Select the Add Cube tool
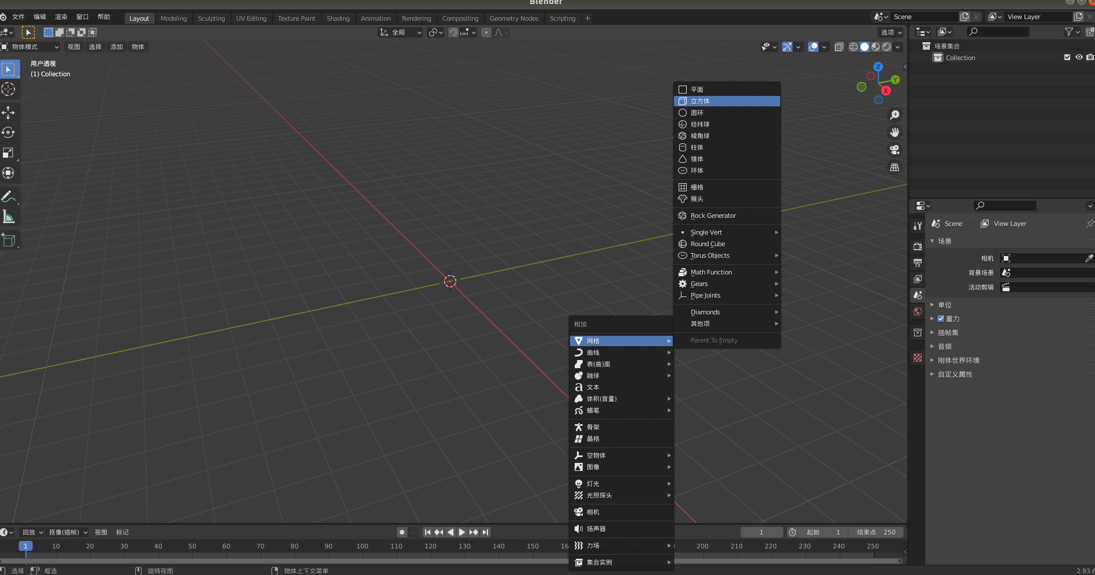The image size is (1095, 575). coord(9,240)
